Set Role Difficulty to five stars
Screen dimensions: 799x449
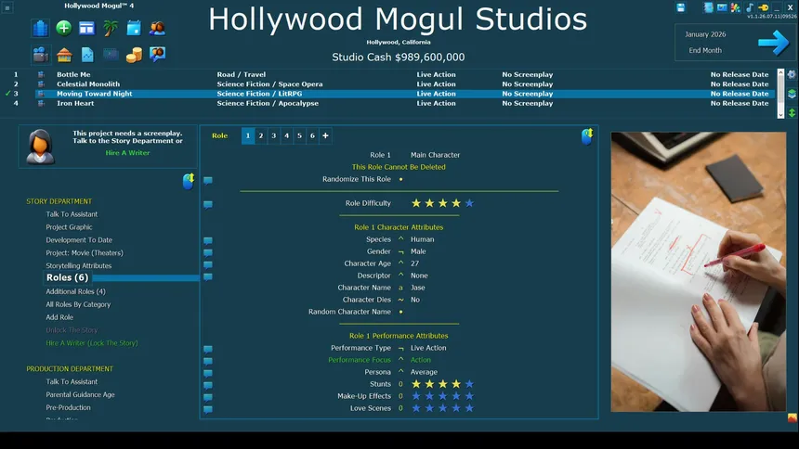(469, 203)
